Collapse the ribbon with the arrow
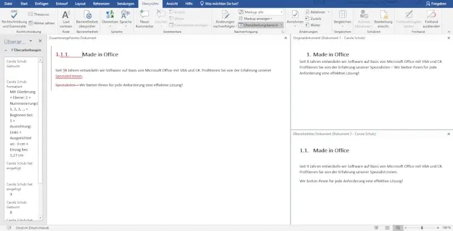 click(x=448, y=32)
